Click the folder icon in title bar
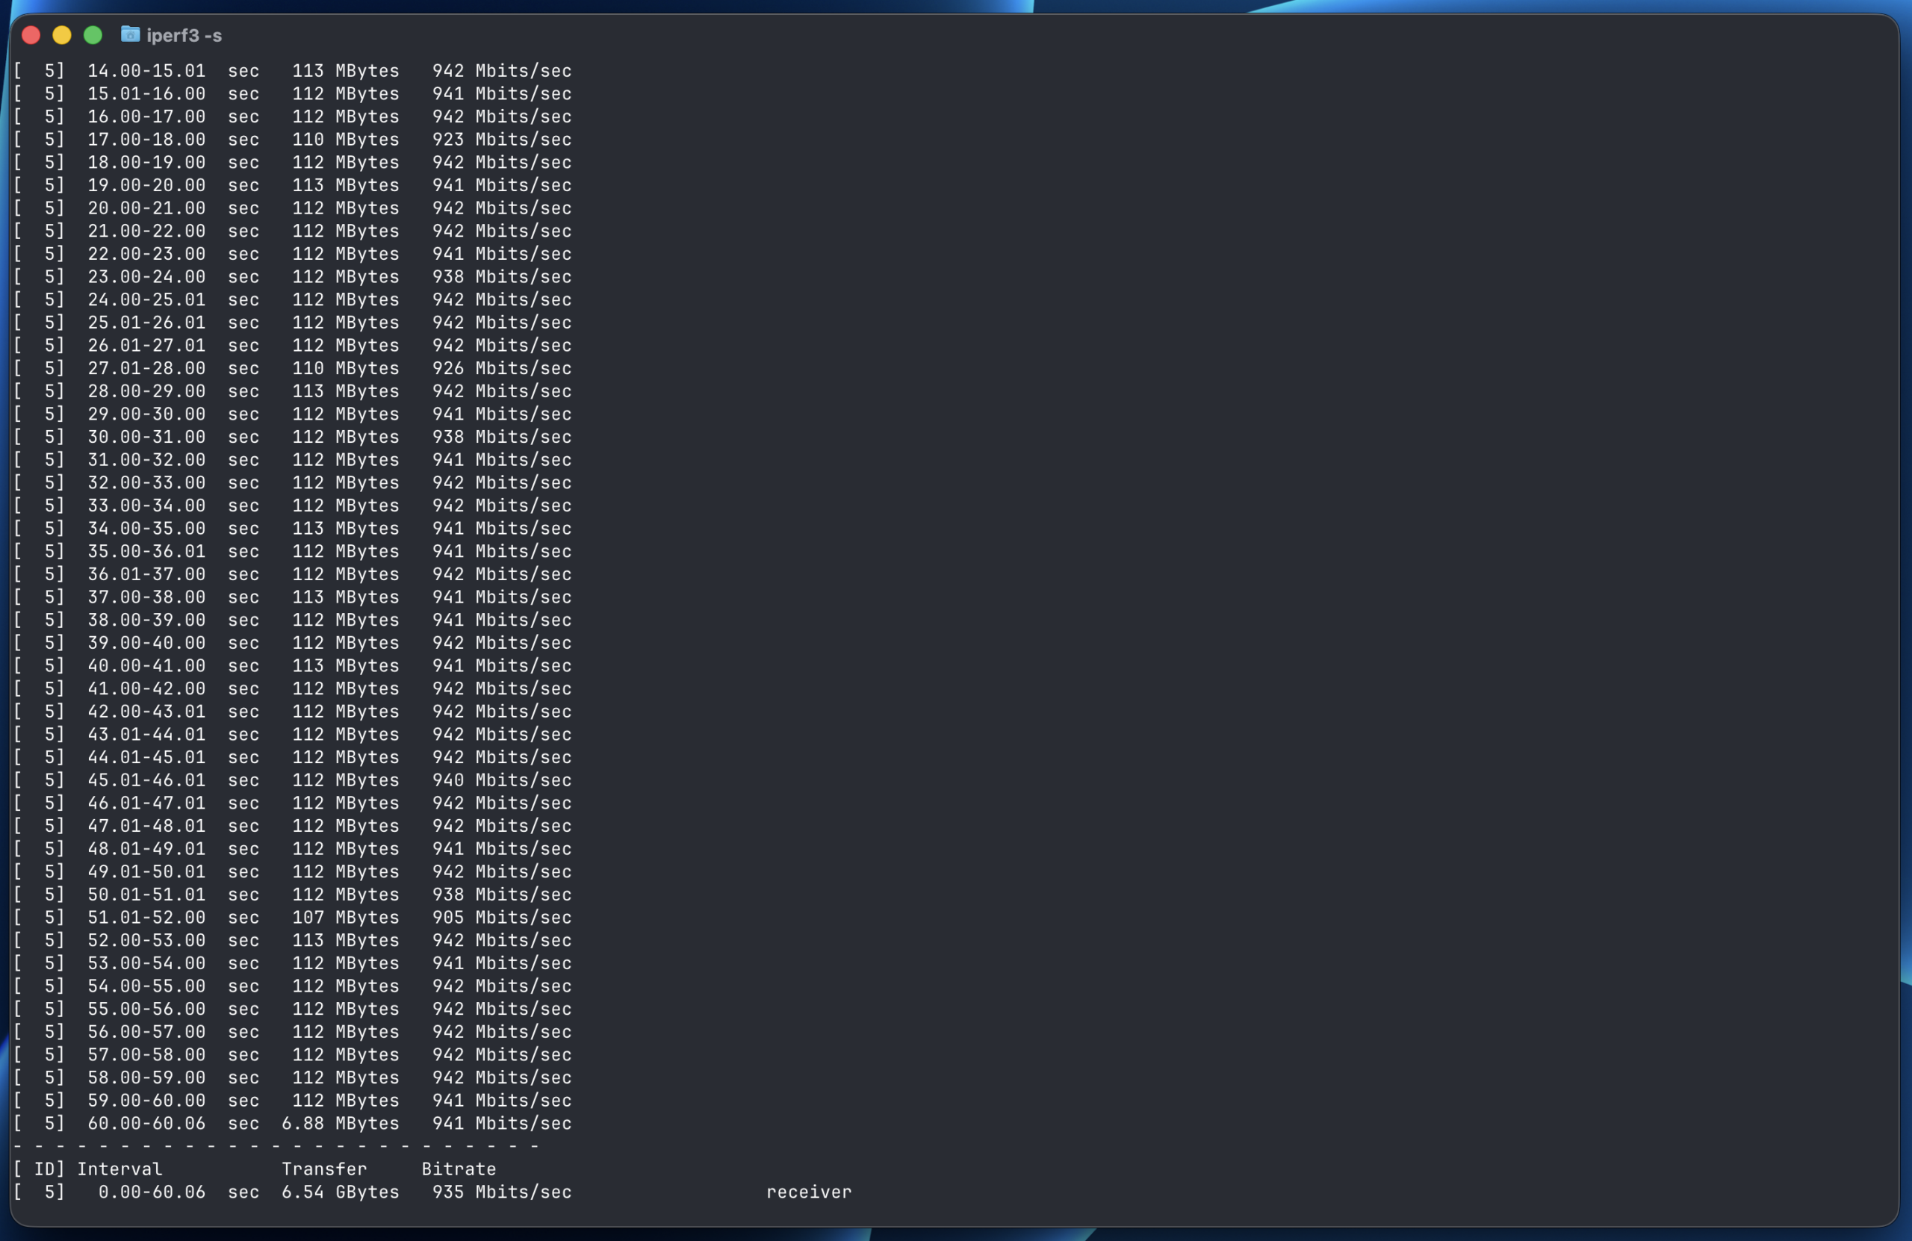The image size is (1912, 1241). [130, 34]
